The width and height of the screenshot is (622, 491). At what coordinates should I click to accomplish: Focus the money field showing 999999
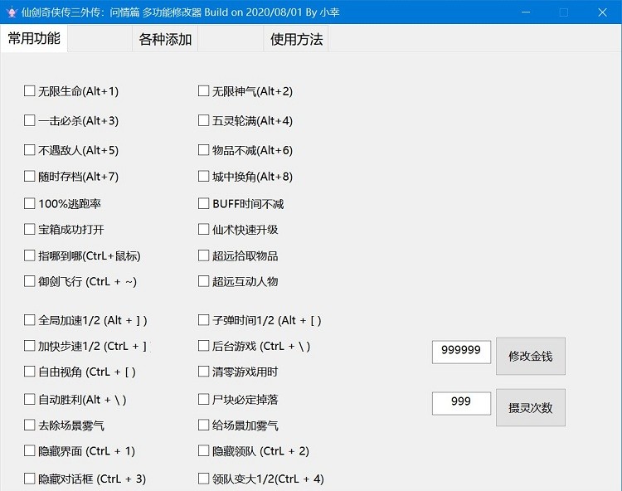pyautogui.click(x=461, y=352)
